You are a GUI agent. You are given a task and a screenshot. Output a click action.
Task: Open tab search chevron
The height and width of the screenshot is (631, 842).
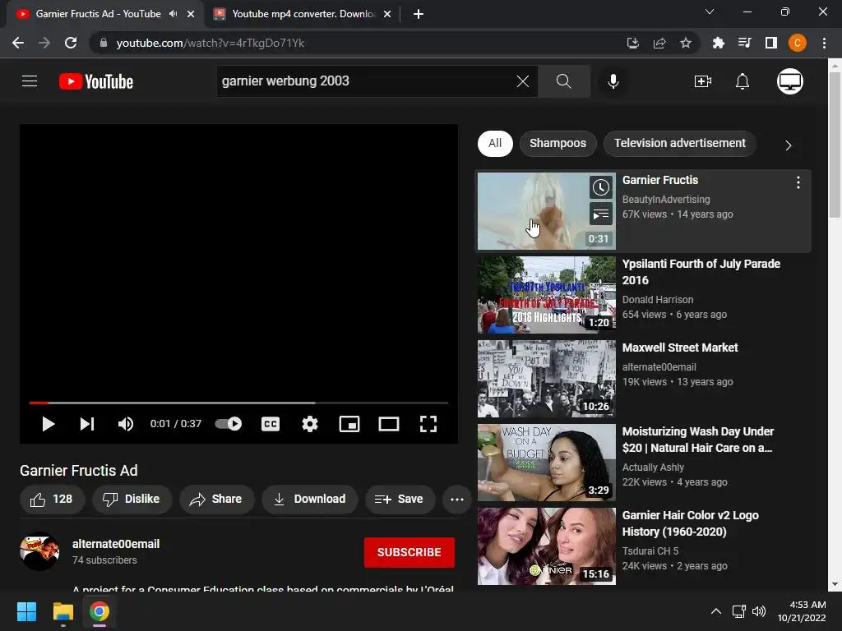(710, 12)
